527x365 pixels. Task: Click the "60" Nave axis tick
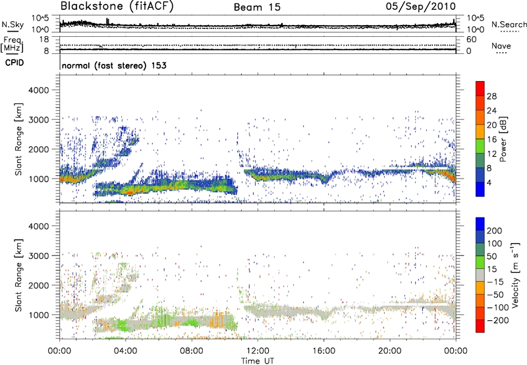[x=471, y=40]
